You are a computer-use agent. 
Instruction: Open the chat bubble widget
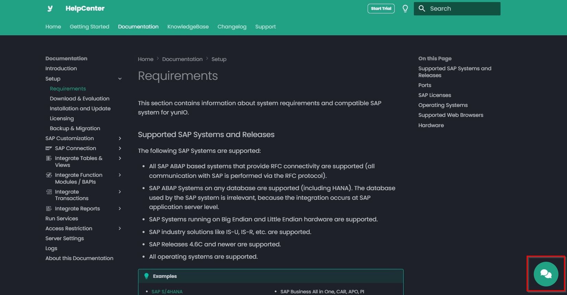coord(545,274)
